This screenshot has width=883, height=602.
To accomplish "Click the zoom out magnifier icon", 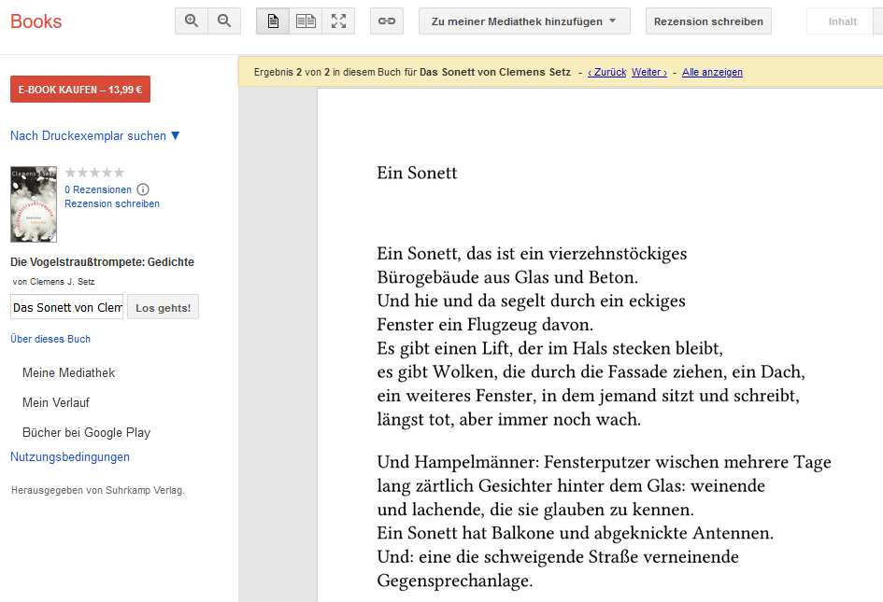I will tap(224, 21).
